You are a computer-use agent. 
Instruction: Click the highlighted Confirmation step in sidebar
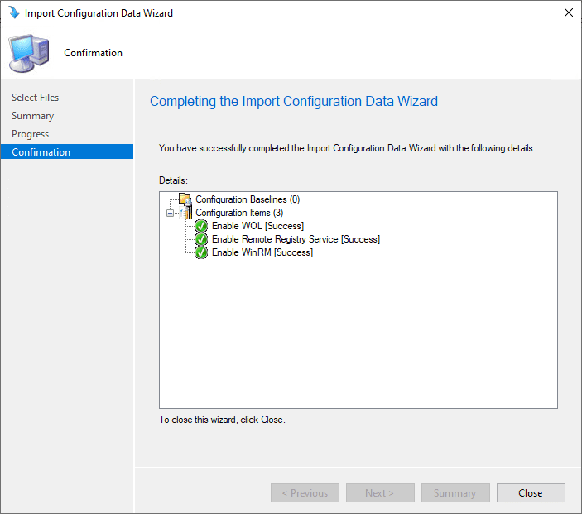pyautogui.click(x=41, y=152)
